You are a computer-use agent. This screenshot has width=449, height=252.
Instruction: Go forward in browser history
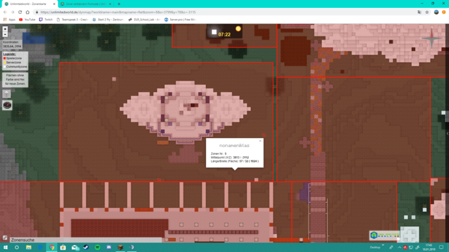pos(12,12)
